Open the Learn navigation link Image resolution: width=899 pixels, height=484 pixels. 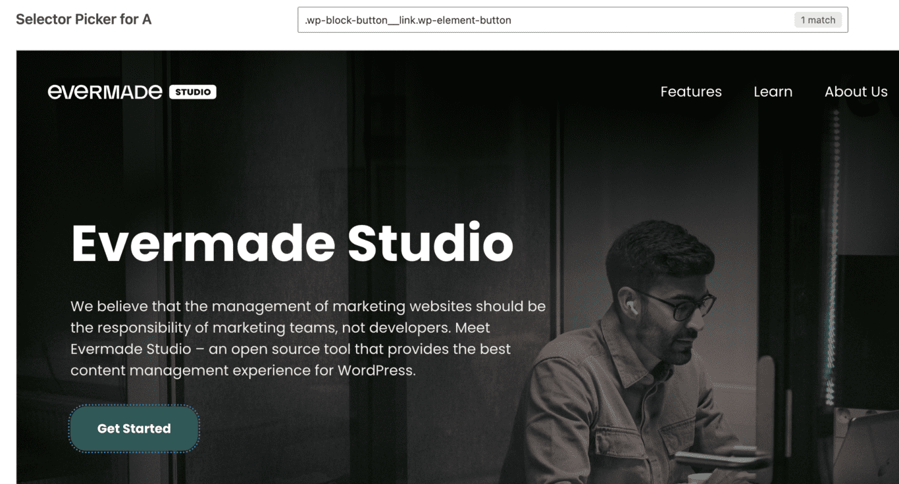[773, 92]
